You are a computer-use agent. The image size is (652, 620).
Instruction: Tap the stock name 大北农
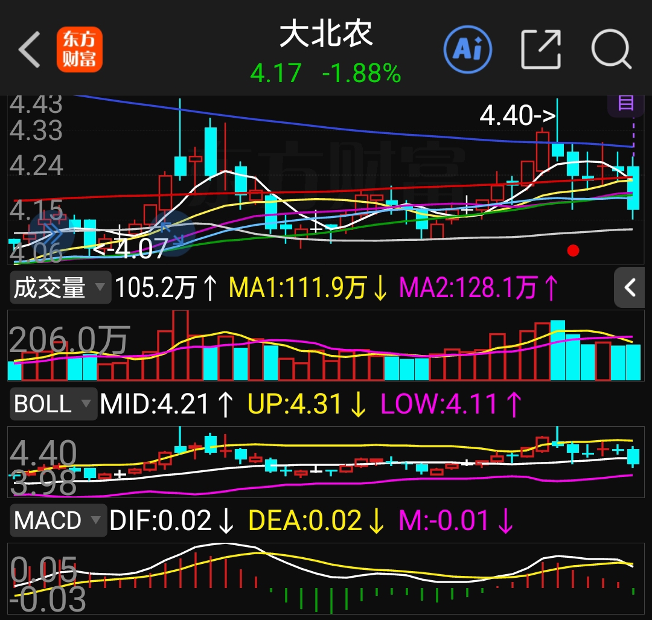326,34
